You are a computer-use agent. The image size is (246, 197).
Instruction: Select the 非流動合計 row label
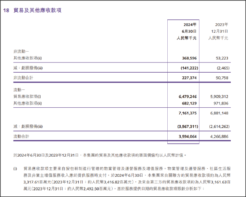tap(23, 78)
